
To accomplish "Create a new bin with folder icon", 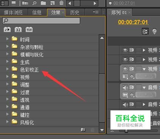I will coord(43,3).
